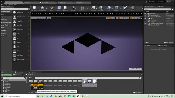
Task: Open the Help menu
Action: [15, 5]
